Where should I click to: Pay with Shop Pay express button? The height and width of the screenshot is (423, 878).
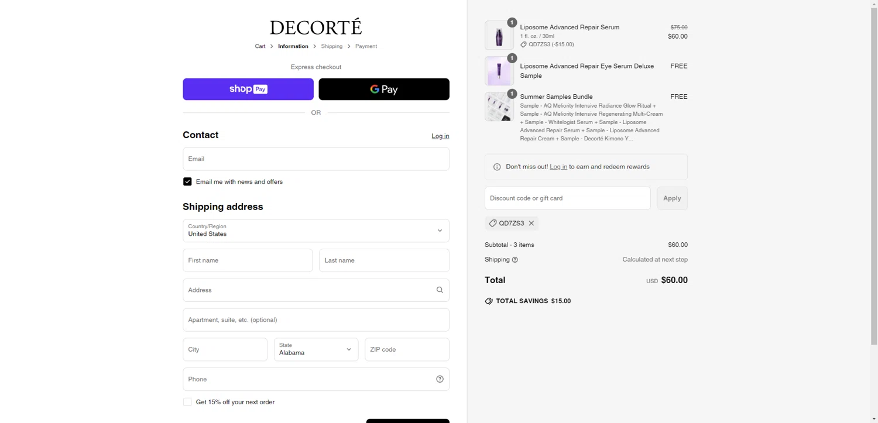(248, 89)
